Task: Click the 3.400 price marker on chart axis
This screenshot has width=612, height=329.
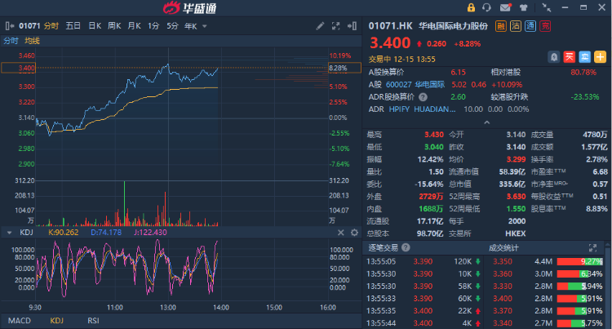Action: [x=18, y=68]
